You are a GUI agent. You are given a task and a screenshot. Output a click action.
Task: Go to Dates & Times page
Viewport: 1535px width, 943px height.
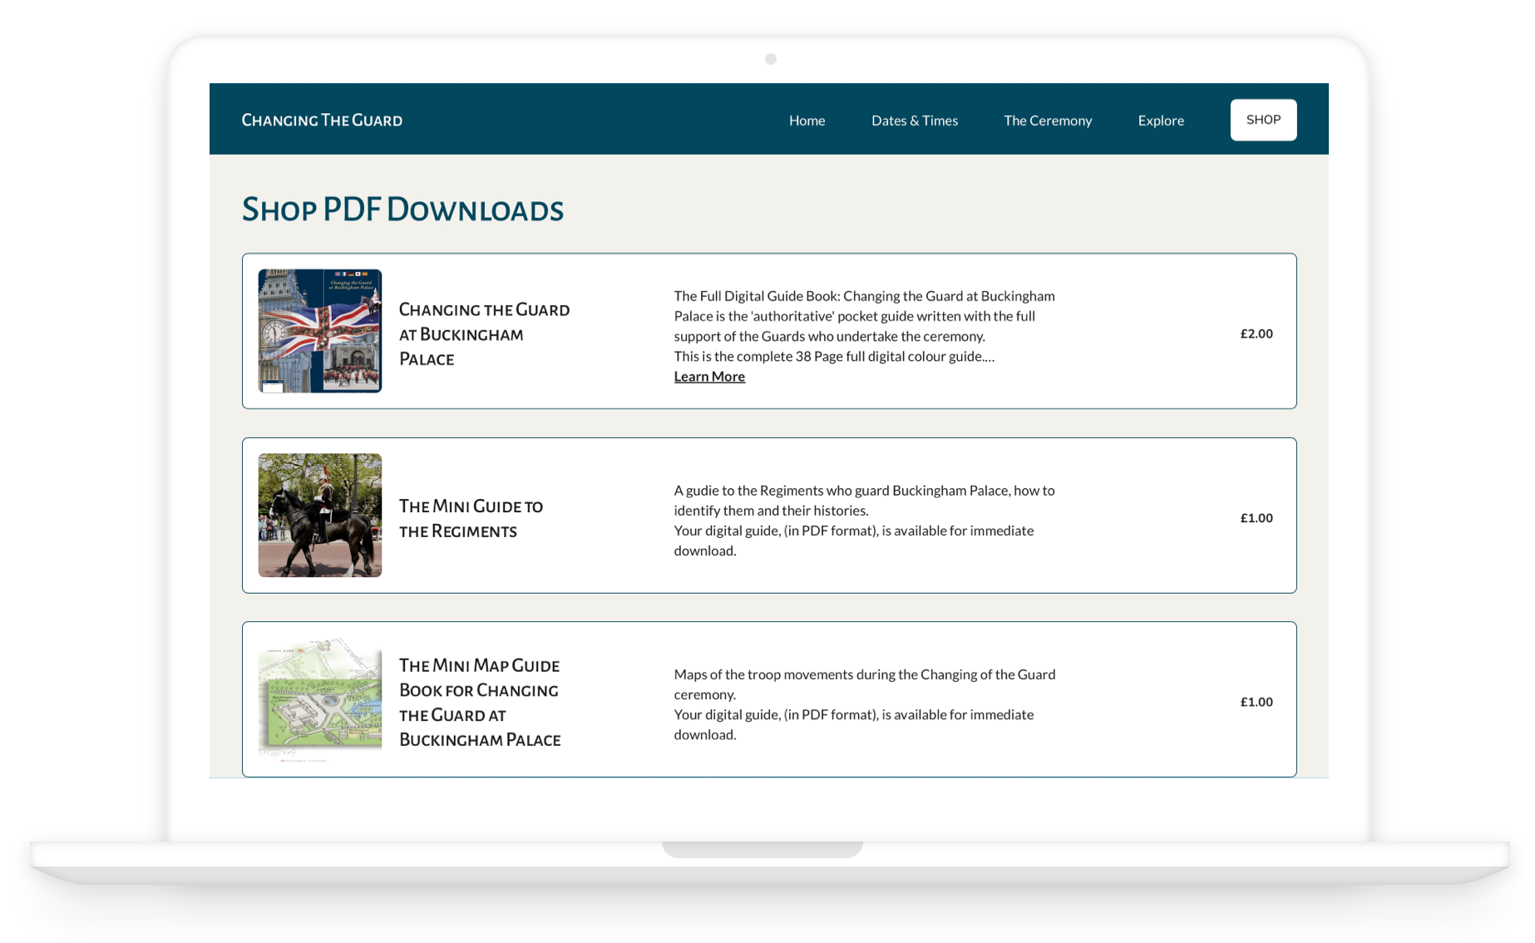tap(914, 121)
